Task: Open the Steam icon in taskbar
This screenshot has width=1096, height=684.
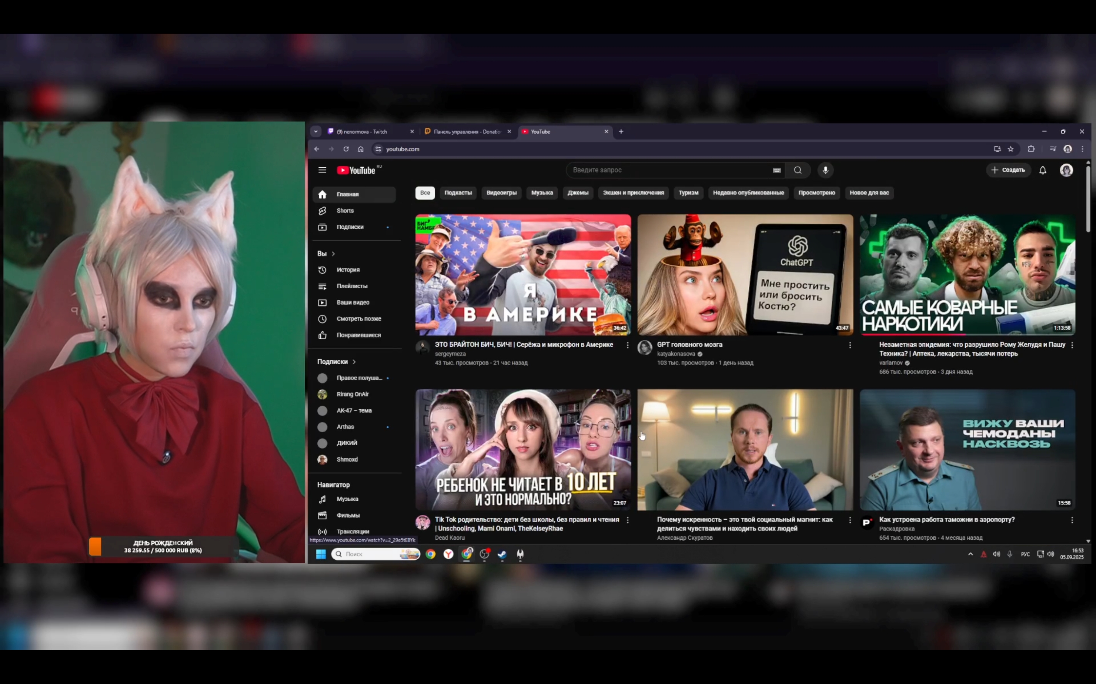Action: 502,554
